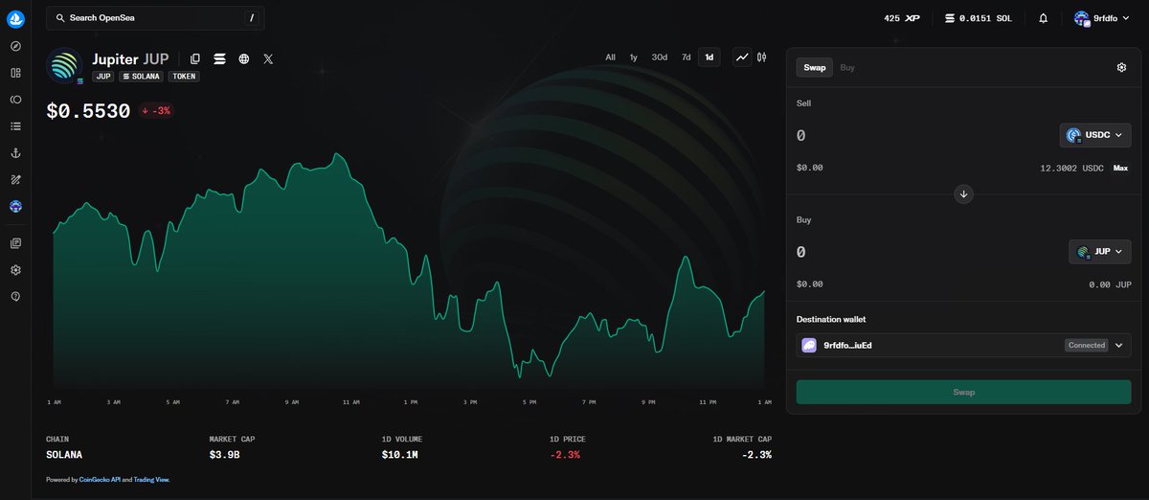Viewport: 1149px width, 500px height.
Task: Switch chart to line view
Action: click(742, 57)
